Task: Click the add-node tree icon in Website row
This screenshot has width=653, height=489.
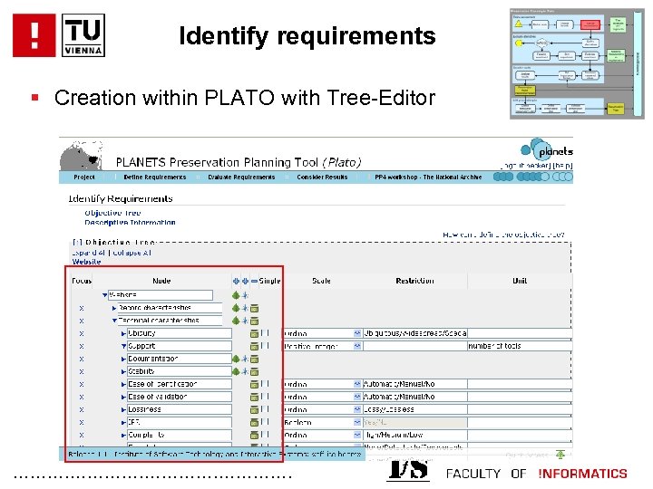Action: [x=236, y=295]
